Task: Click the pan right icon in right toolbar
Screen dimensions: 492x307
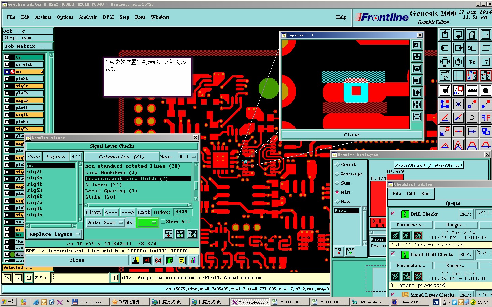Action: pyautogui.click(x=459, y=48)
